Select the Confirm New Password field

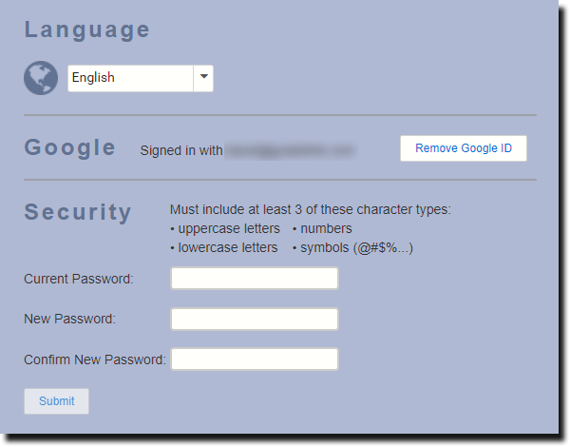click(255, 359)
